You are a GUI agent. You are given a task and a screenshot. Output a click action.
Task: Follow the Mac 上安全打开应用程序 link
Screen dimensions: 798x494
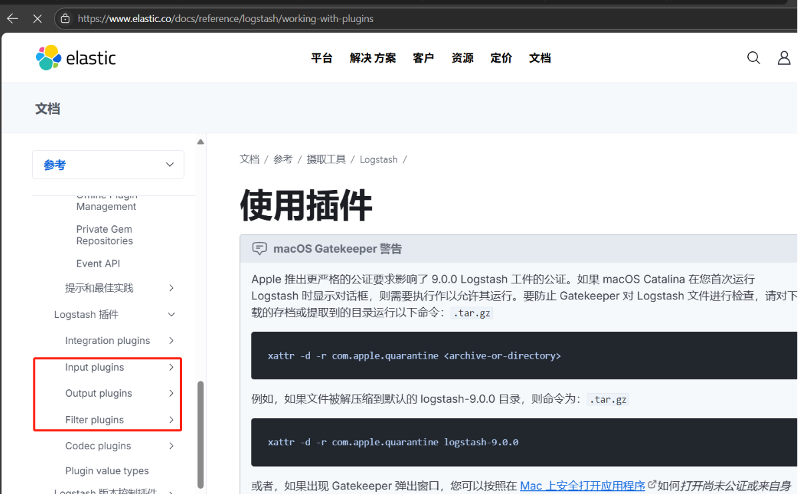(x=582, y=486)
